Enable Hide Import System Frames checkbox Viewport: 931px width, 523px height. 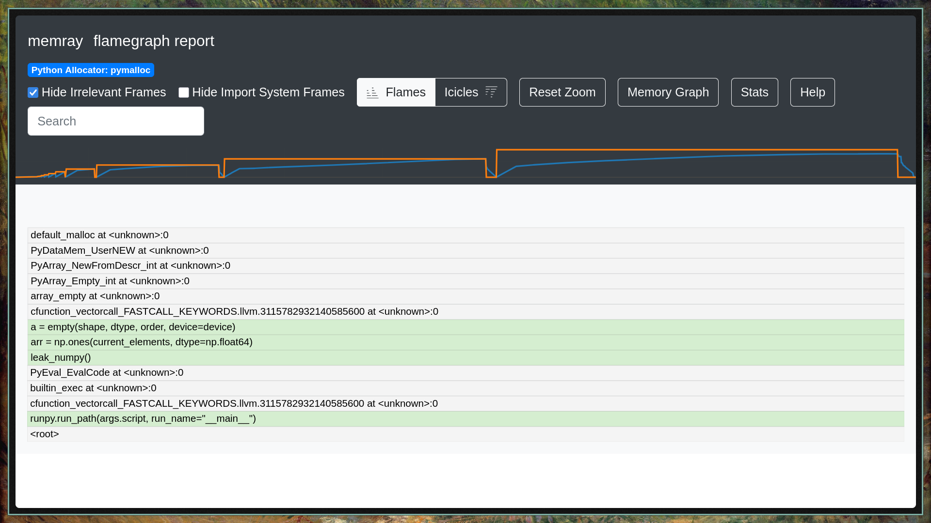pyautogui.click(x=184, y=92)
